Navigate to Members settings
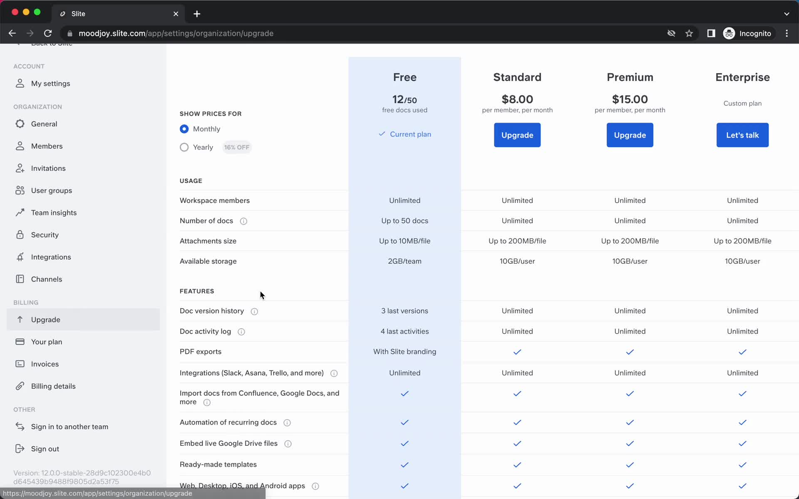799x499 pixels. [47, 146]
